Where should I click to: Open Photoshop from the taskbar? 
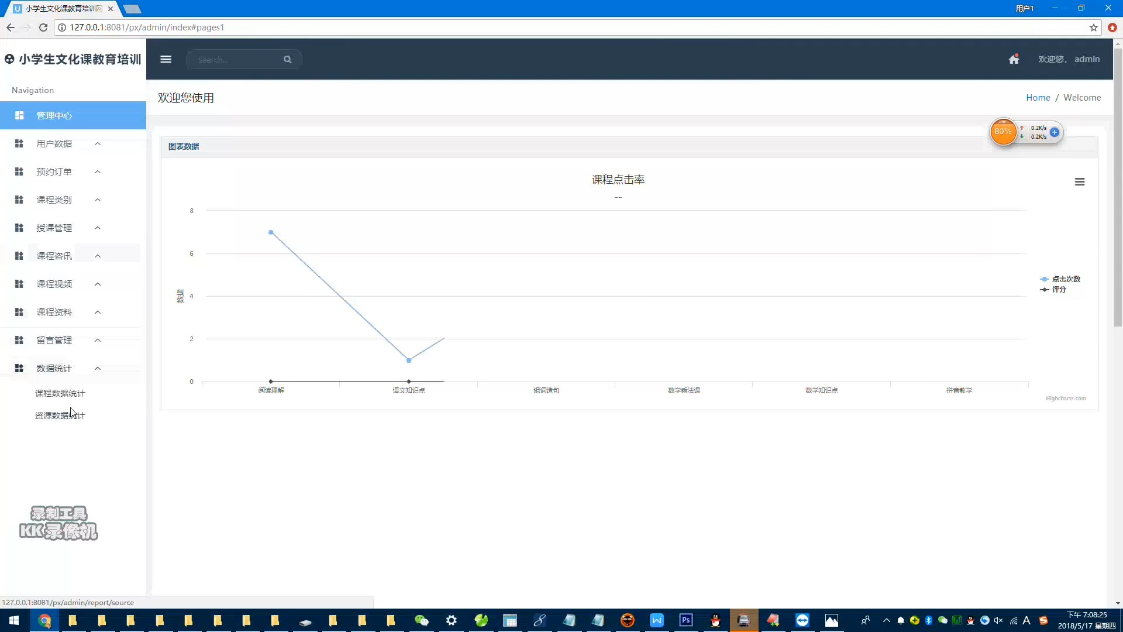coord(686,620)
